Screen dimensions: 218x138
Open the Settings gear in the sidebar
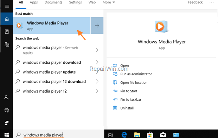pyautogui.click(x=7, y=111)
